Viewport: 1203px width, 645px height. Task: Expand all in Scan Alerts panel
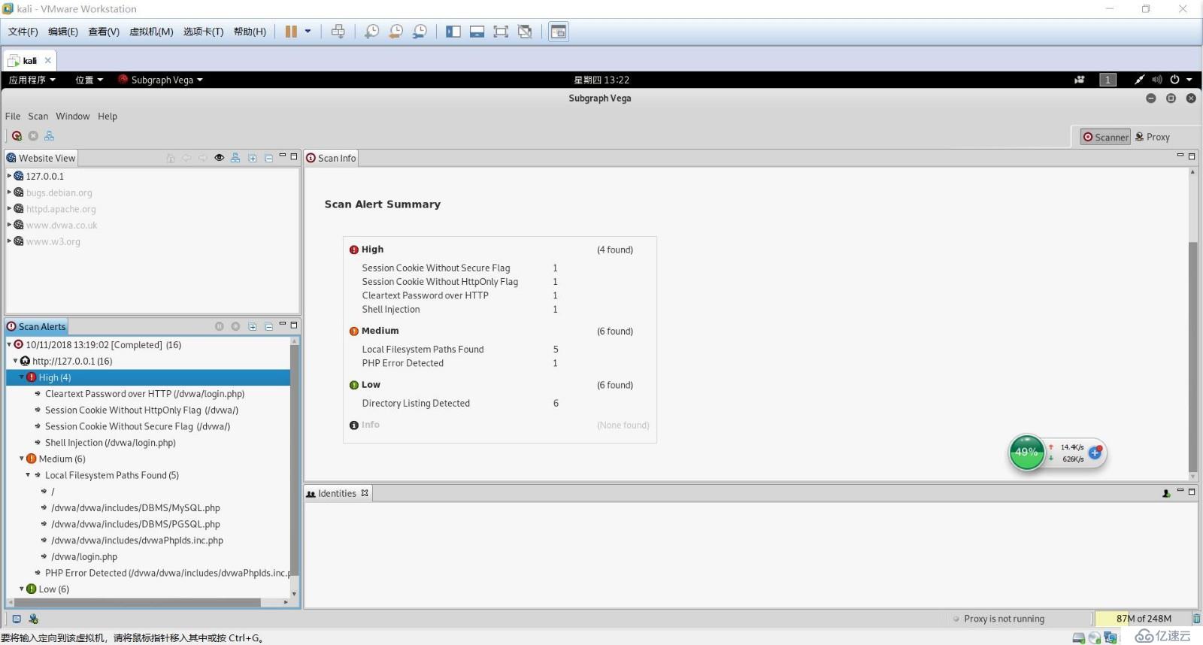pyautogui.click(x=253, y=326)
